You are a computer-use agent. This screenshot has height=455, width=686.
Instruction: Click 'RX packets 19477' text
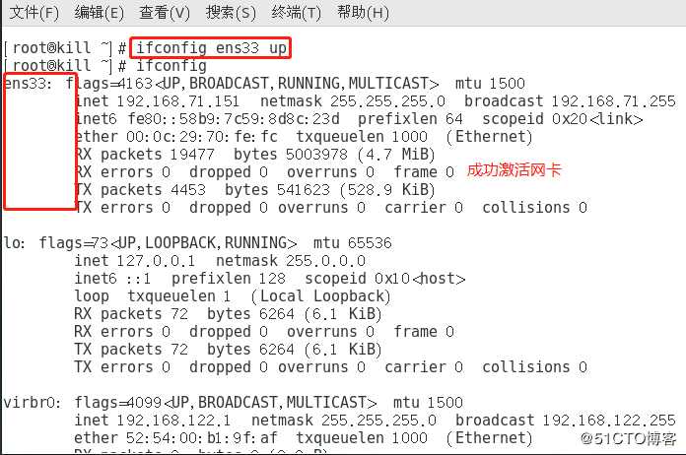(144, 155)
